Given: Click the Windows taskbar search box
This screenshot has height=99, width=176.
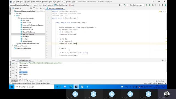Looking at the screenshot, I should tap(34, 87).
